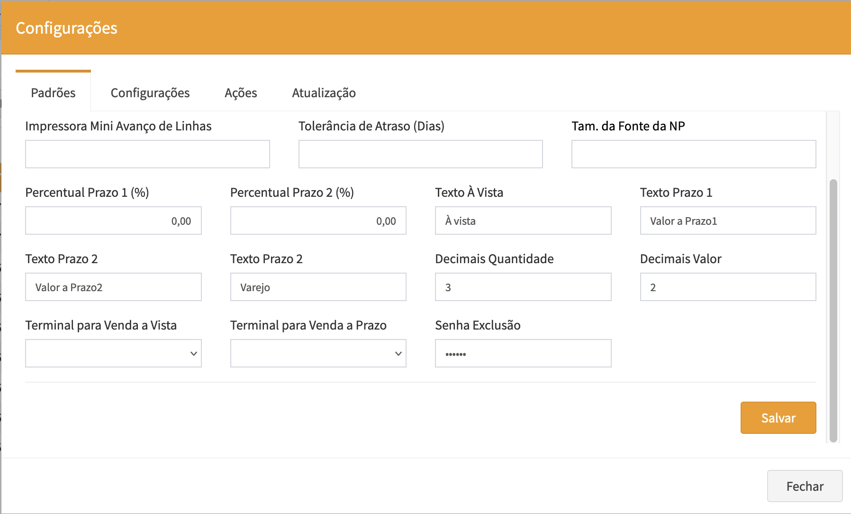The height and width of the screenshot is (514, 851).
Task: Close the dialog with Fechar
Action: point(804,486)
